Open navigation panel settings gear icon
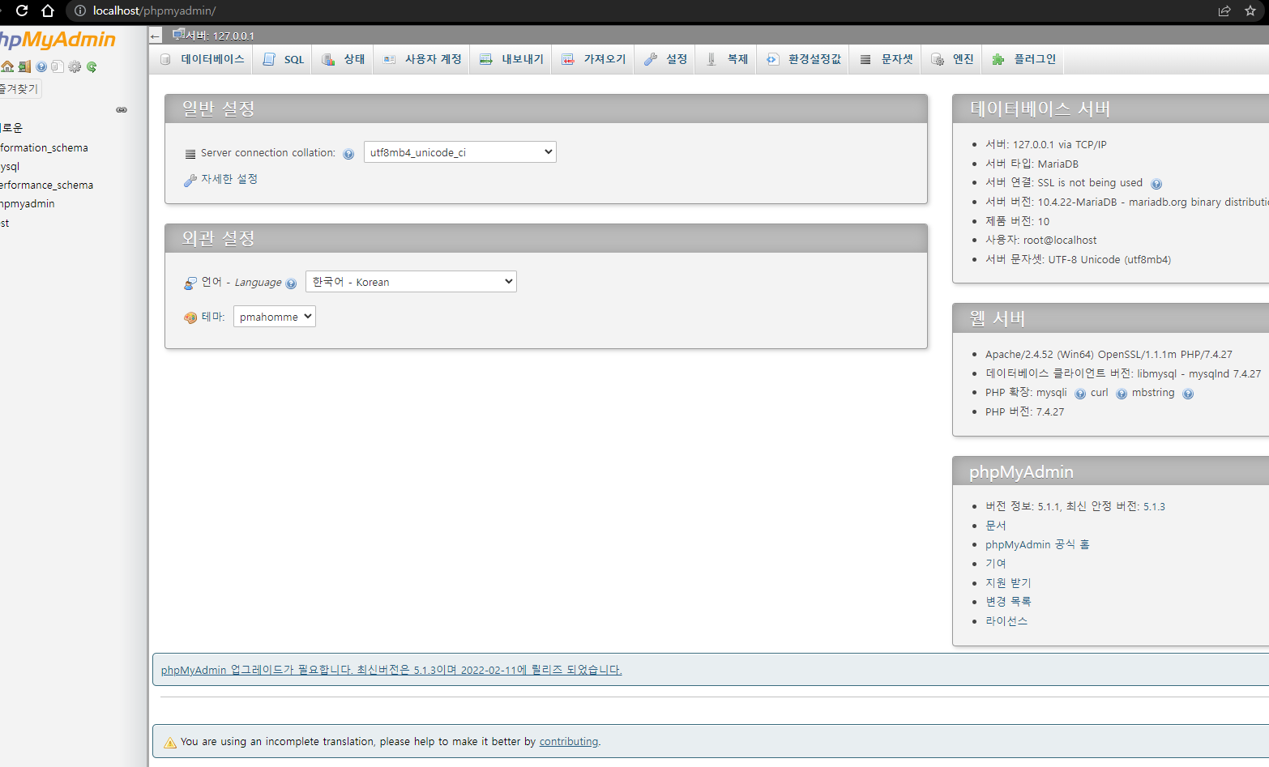The image size is (1269, 767). [75, 66]
